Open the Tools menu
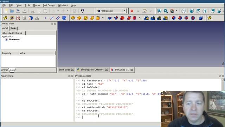 coord(27,5)
